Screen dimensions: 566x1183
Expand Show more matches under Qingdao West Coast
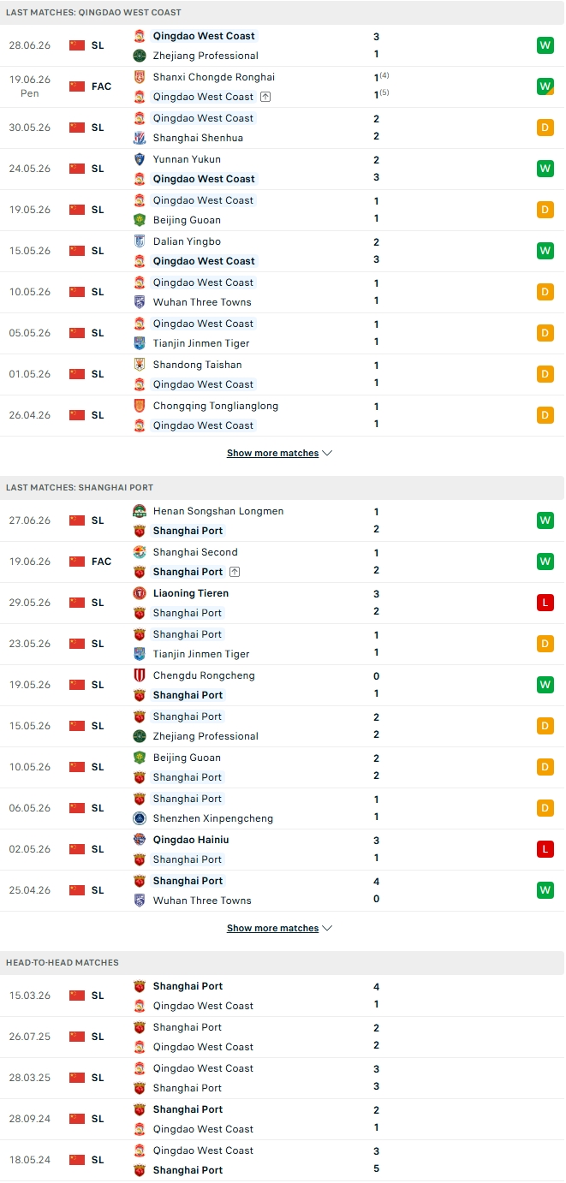(279, 453)
